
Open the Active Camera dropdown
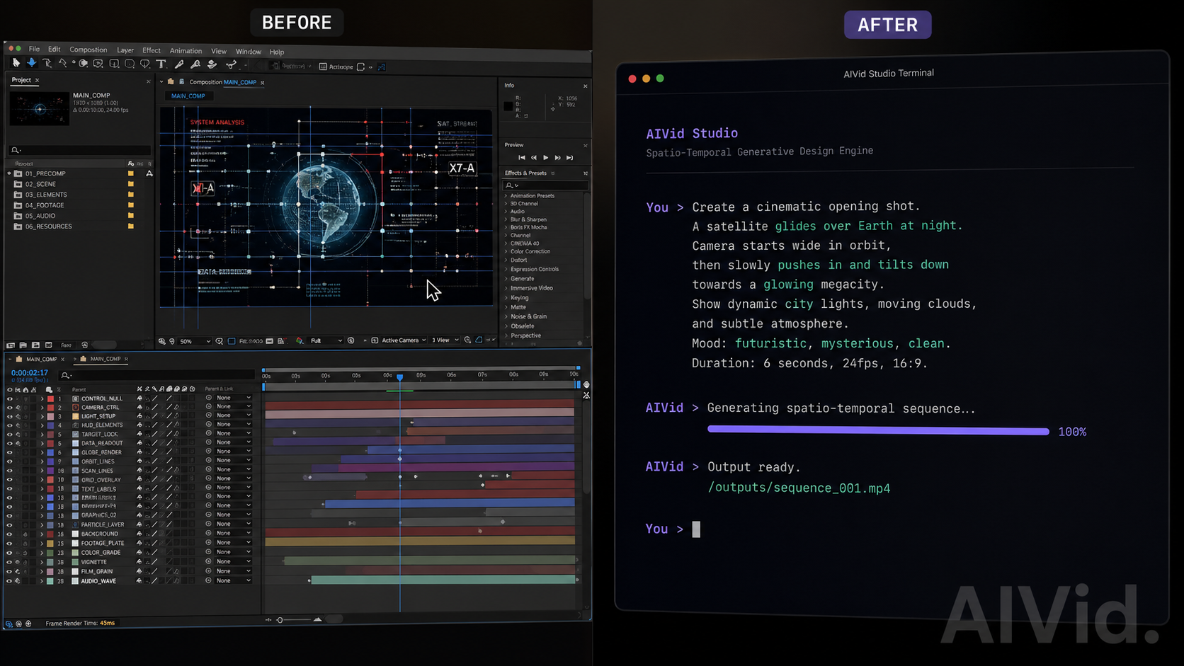point(404,340)
